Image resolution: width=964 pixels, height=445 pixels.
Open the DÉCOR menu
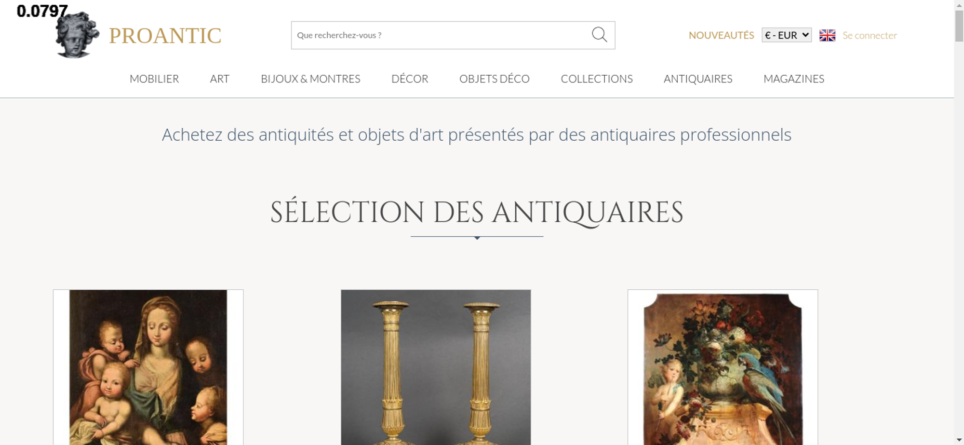(x=410, y=79)
